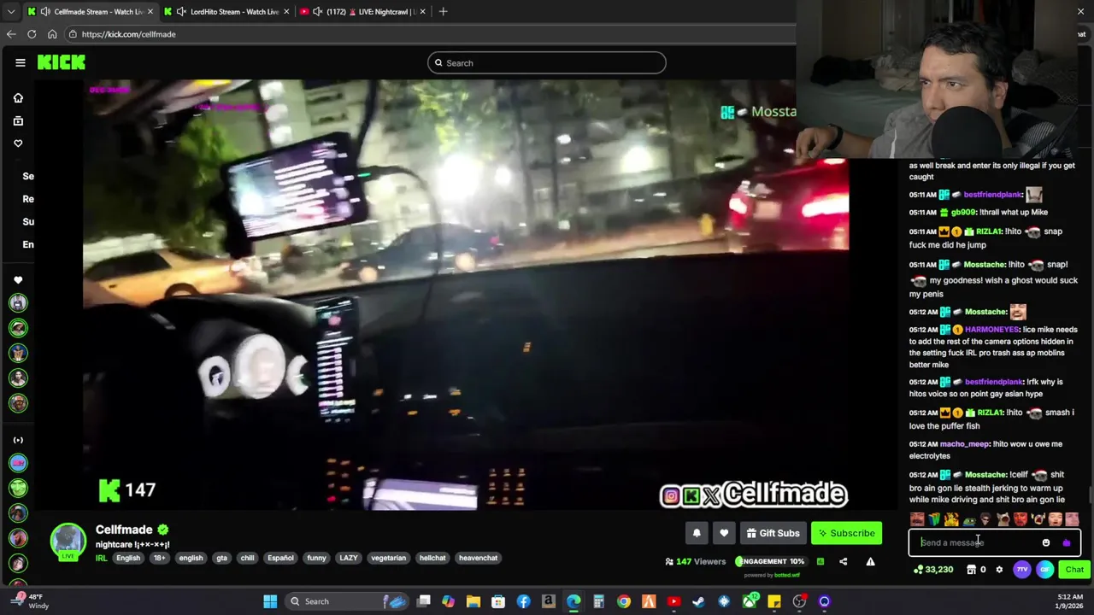Subscribe to Cellfmade channel

[846, 533]
